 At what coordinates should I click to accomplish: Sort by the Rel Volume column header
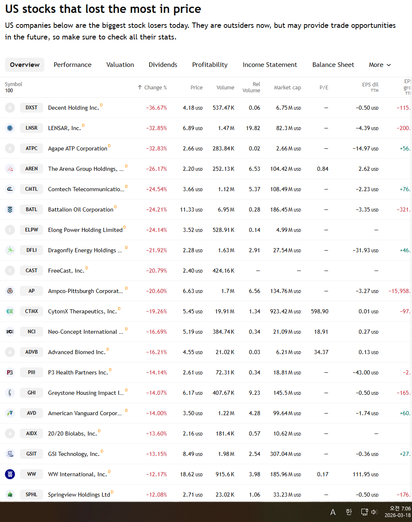[x=251, y=87]
